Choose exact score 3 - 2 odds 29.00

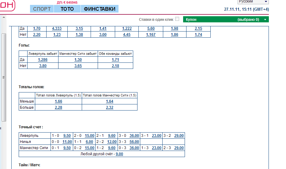click(x=179, y=135)
